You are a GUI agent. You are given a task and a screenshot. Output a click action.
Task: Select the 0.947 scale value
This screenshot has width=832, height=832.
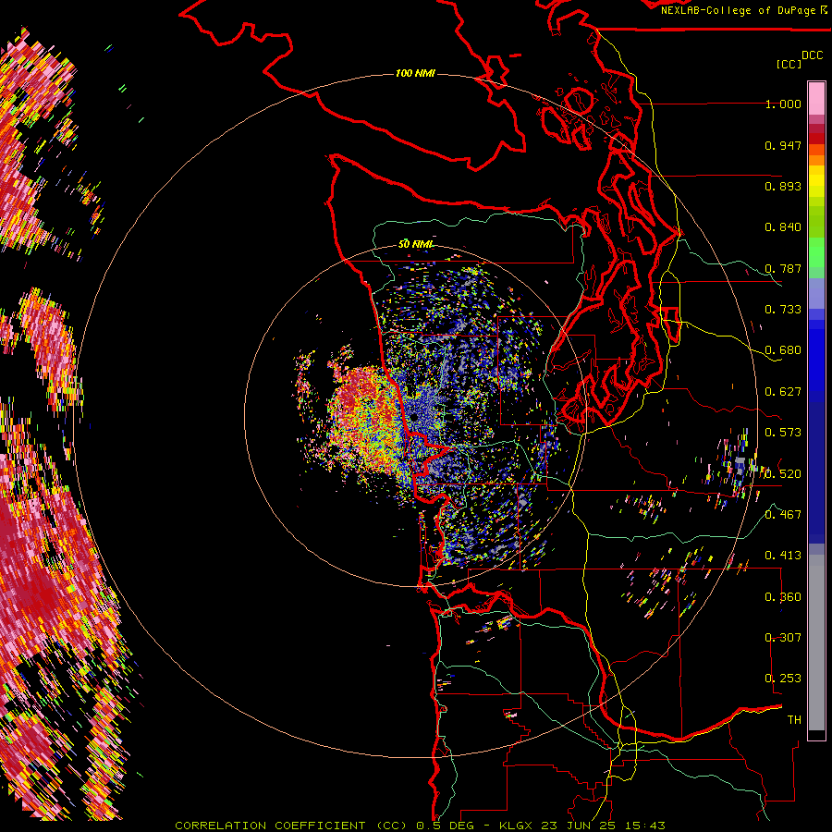(783, 145)
